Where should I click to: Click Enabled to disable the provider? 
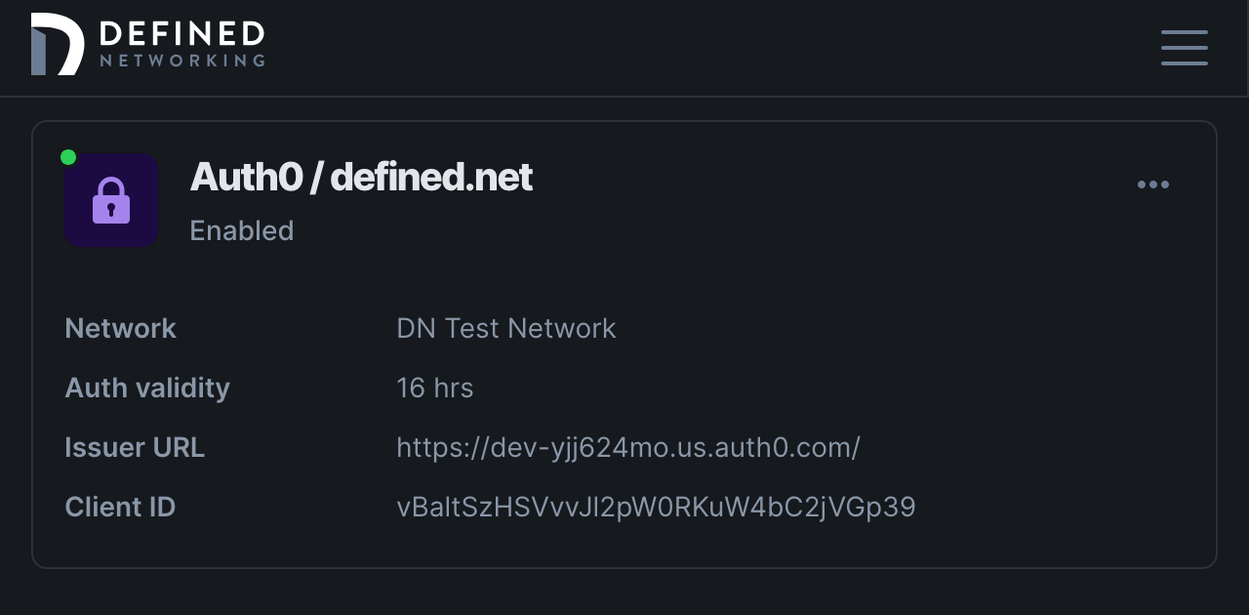241,230
